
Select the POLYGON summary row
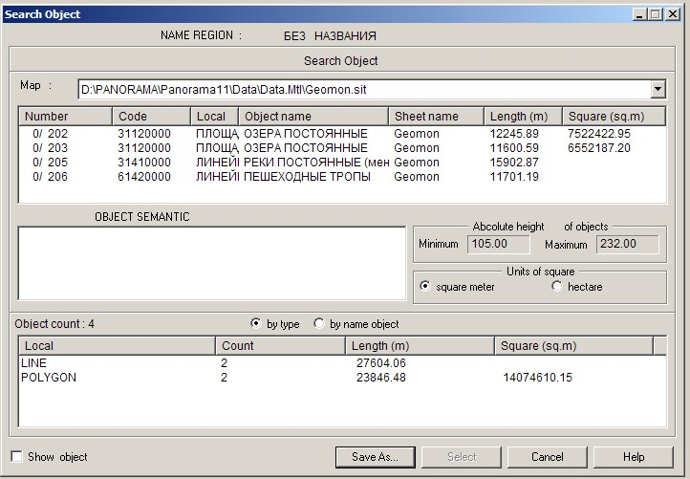pos(48,378)
